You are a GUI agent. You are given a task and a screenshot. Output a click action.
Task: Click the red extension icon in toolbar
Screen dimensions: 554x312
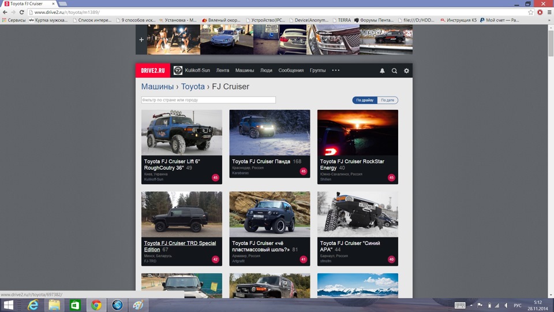pyautogui.click(x=540, y=12)
